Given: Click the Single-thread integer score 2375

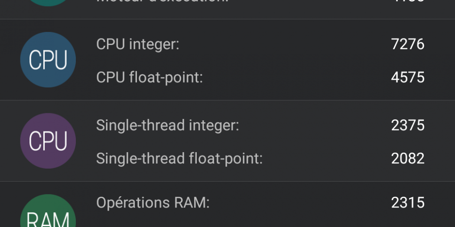Looking at the screenshot, I should coord(407,125).
